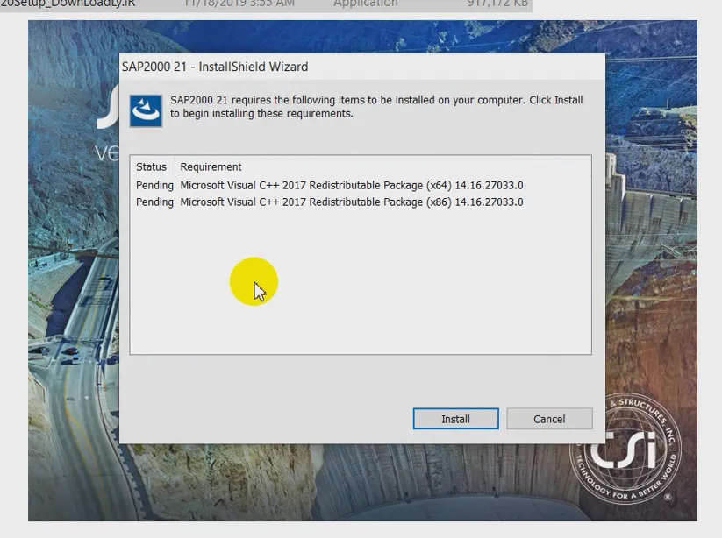This screenshot has height=538, width=722.
Task: Click the Pending status of the x86 package
Action: (154, 202)
